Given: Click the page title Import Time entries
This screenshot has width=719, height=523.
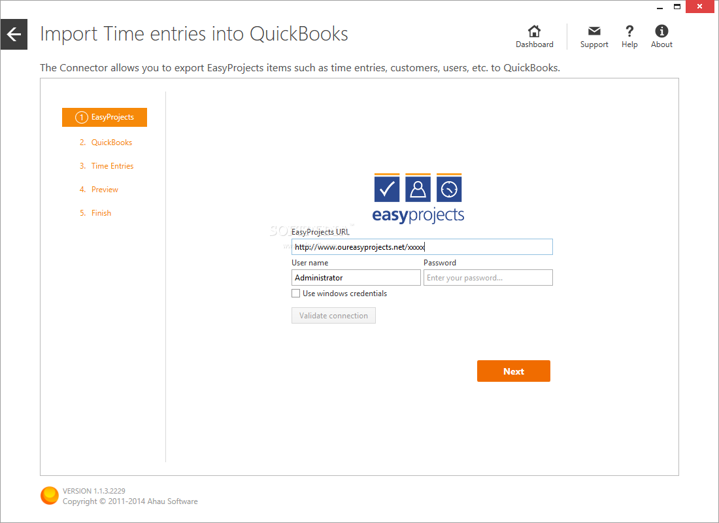Looking at the screenshot, I should (x=194, y=34).
